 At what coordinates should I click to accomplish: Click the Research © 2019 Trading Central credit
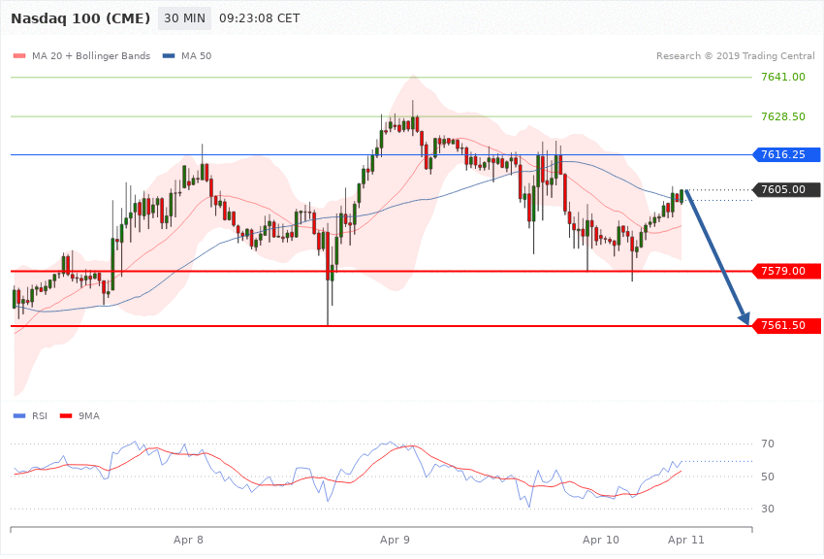click(x=735, y=55)
